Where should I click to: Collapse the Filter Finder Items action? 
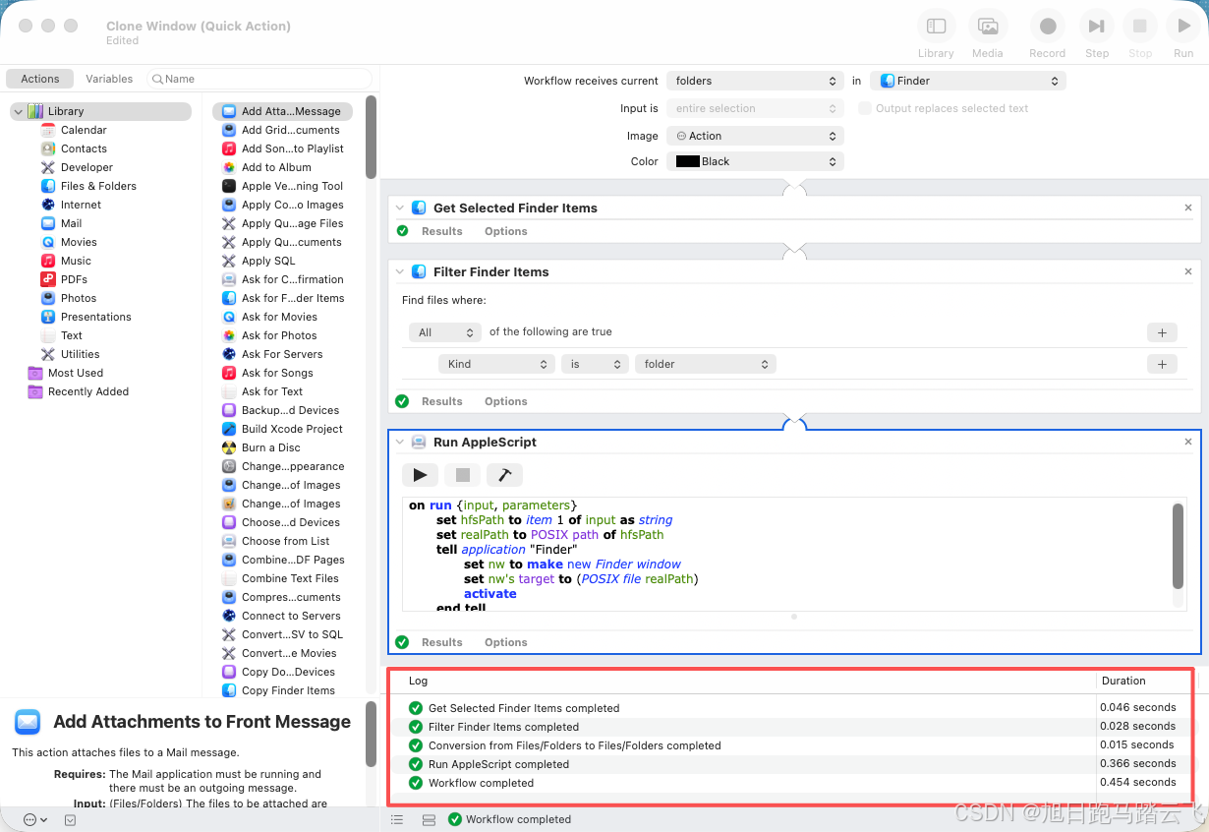[x=400, y=272]
